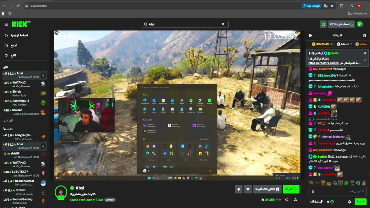Viewport: 370px width, 208px height.
Task: Hide the pinned BotRix message
Action: [x=365, y=53]
